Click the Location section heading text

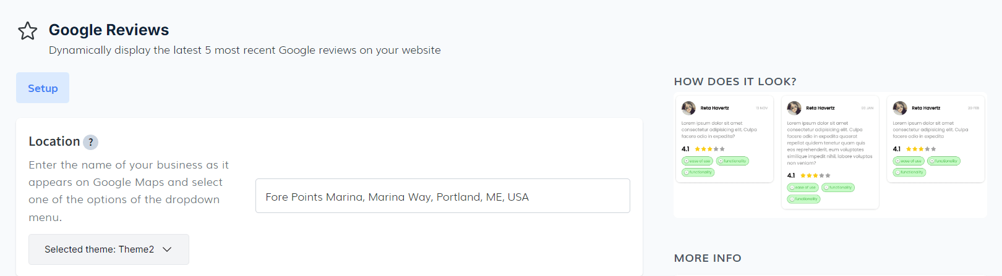54,141
